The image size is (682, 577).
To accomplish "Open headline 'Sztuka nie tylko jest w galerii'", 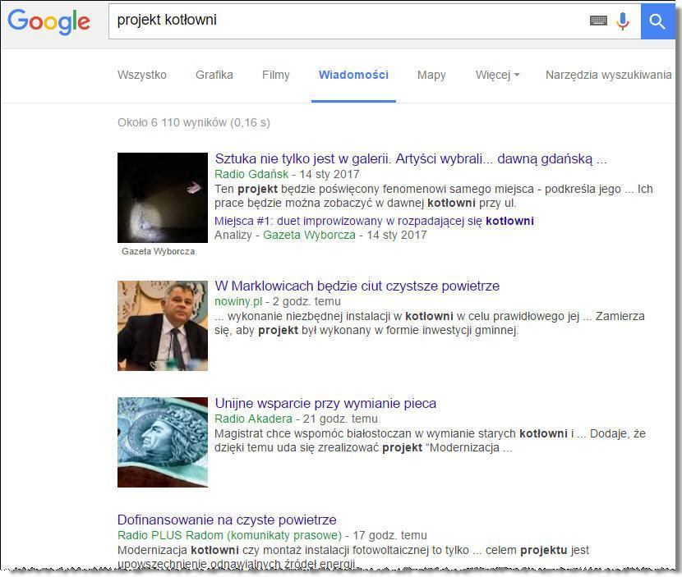I will coord(411,159).
